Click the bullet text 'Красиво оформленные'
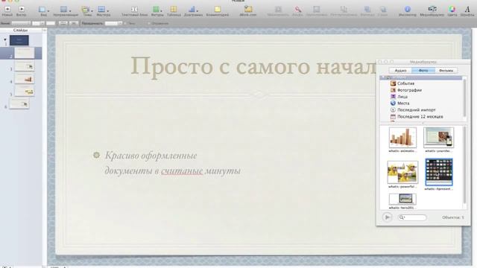The width and height of the screenshot is (477, 268). (151, 156)
